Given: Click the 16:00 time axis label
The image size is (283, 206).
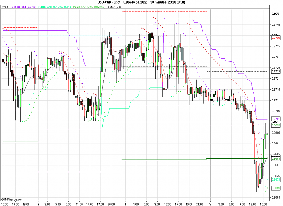Looking at the screenshot, I should [x=15, y=204].
